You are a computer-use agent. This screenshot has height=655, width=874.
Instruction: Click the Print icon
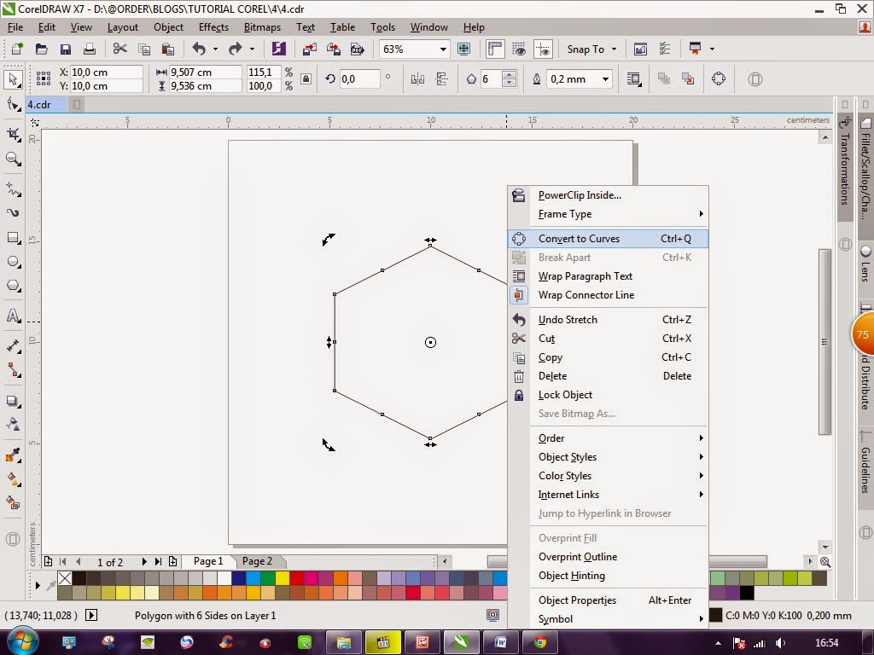tap(89, 49)
